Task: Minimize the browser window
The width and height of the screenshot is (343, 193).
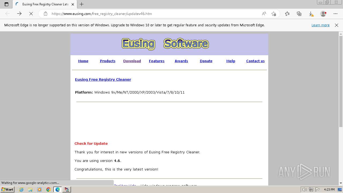Action: click(x=320, y=2)
